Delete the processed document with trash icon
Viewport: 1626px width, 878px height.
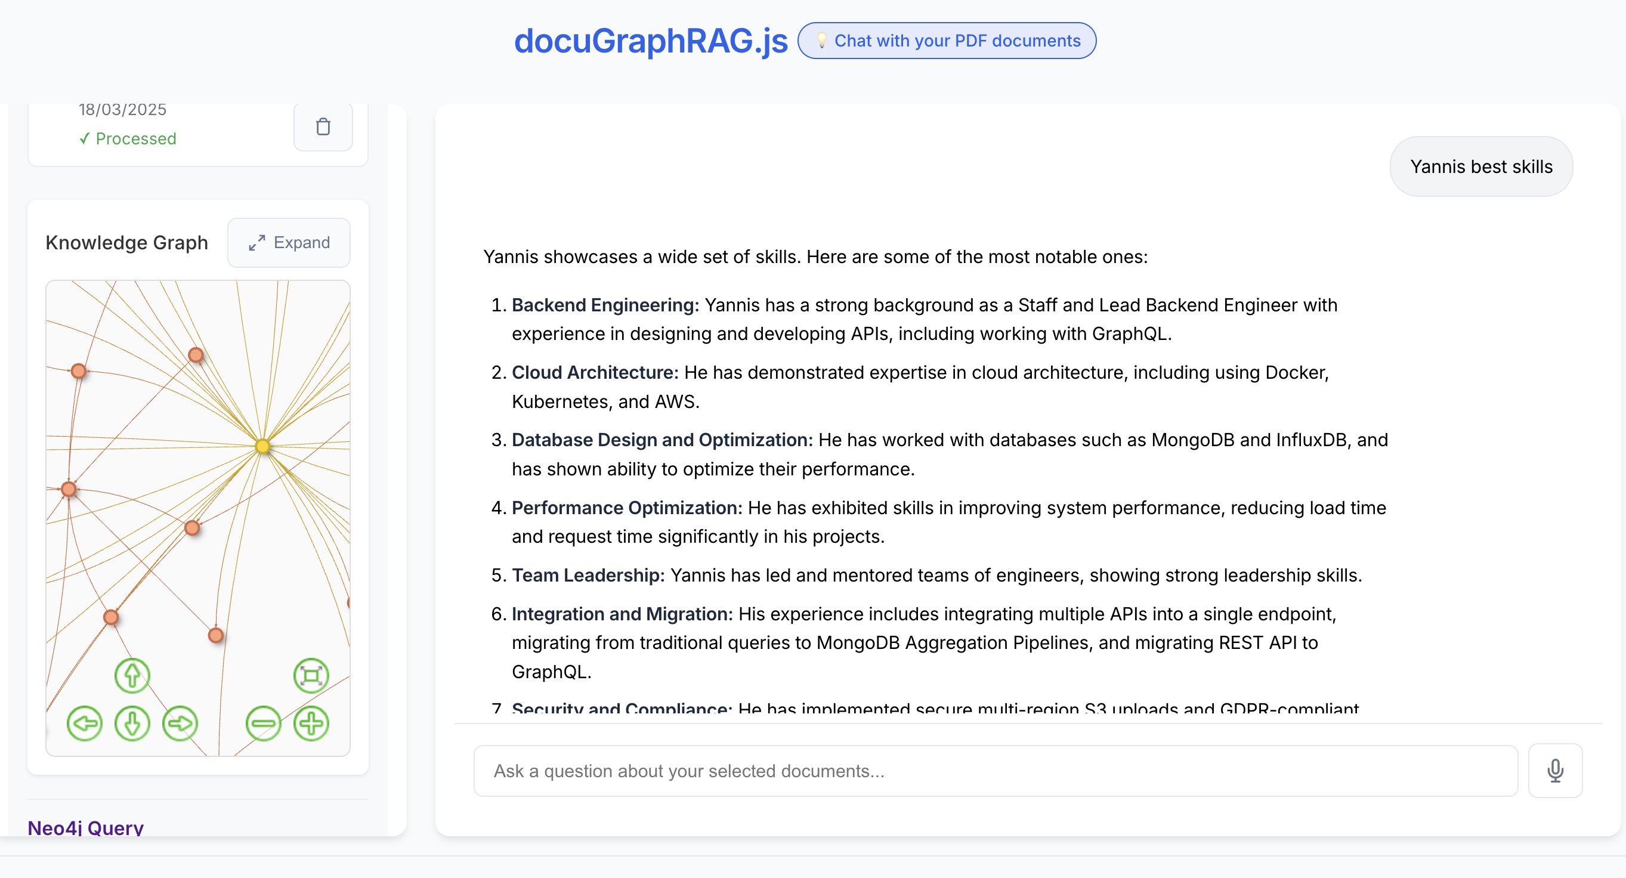[x=323, y=127]
